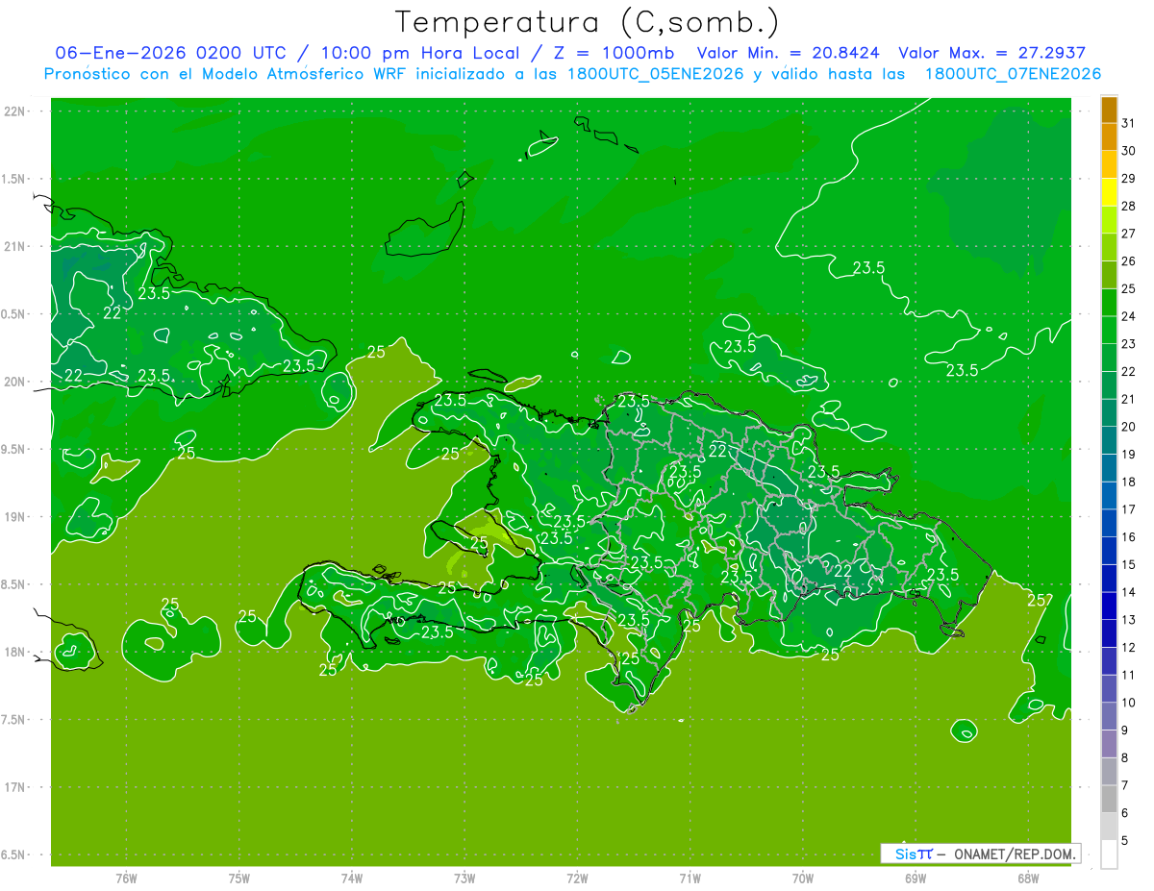Image resolution: width=1154 pixels, height=891 pixels.
Task: Click the "75W" longitude axis label
Action: click(x=238, y=879)
